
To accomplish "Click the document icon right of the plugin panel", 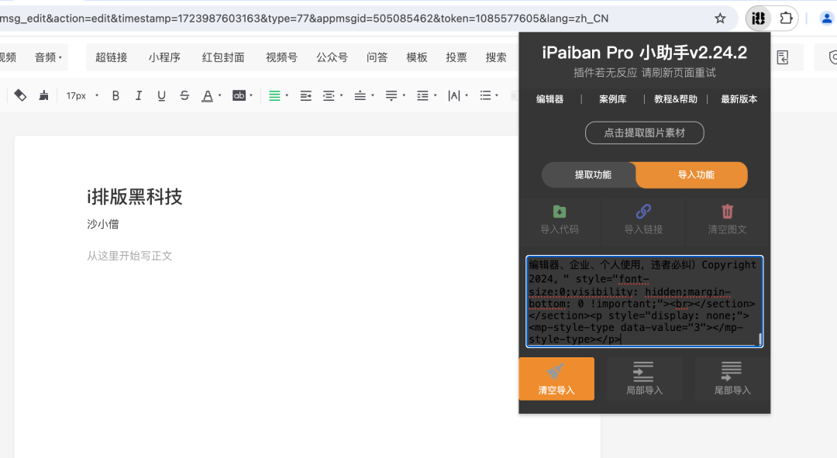I will [x=783, y=57].
